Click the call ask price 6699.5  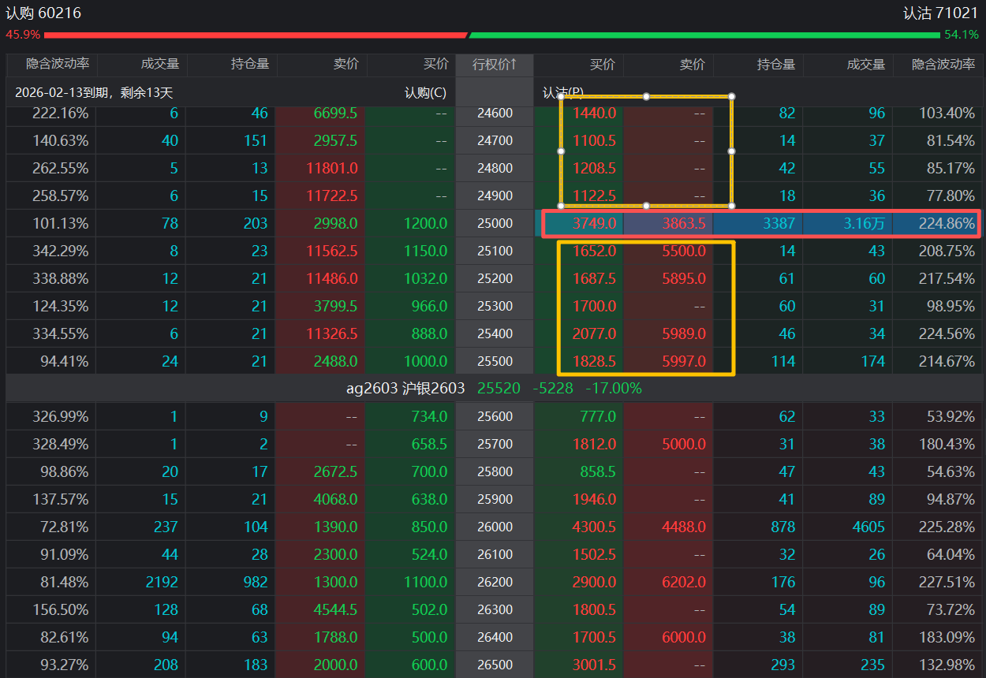pos(334,113)
